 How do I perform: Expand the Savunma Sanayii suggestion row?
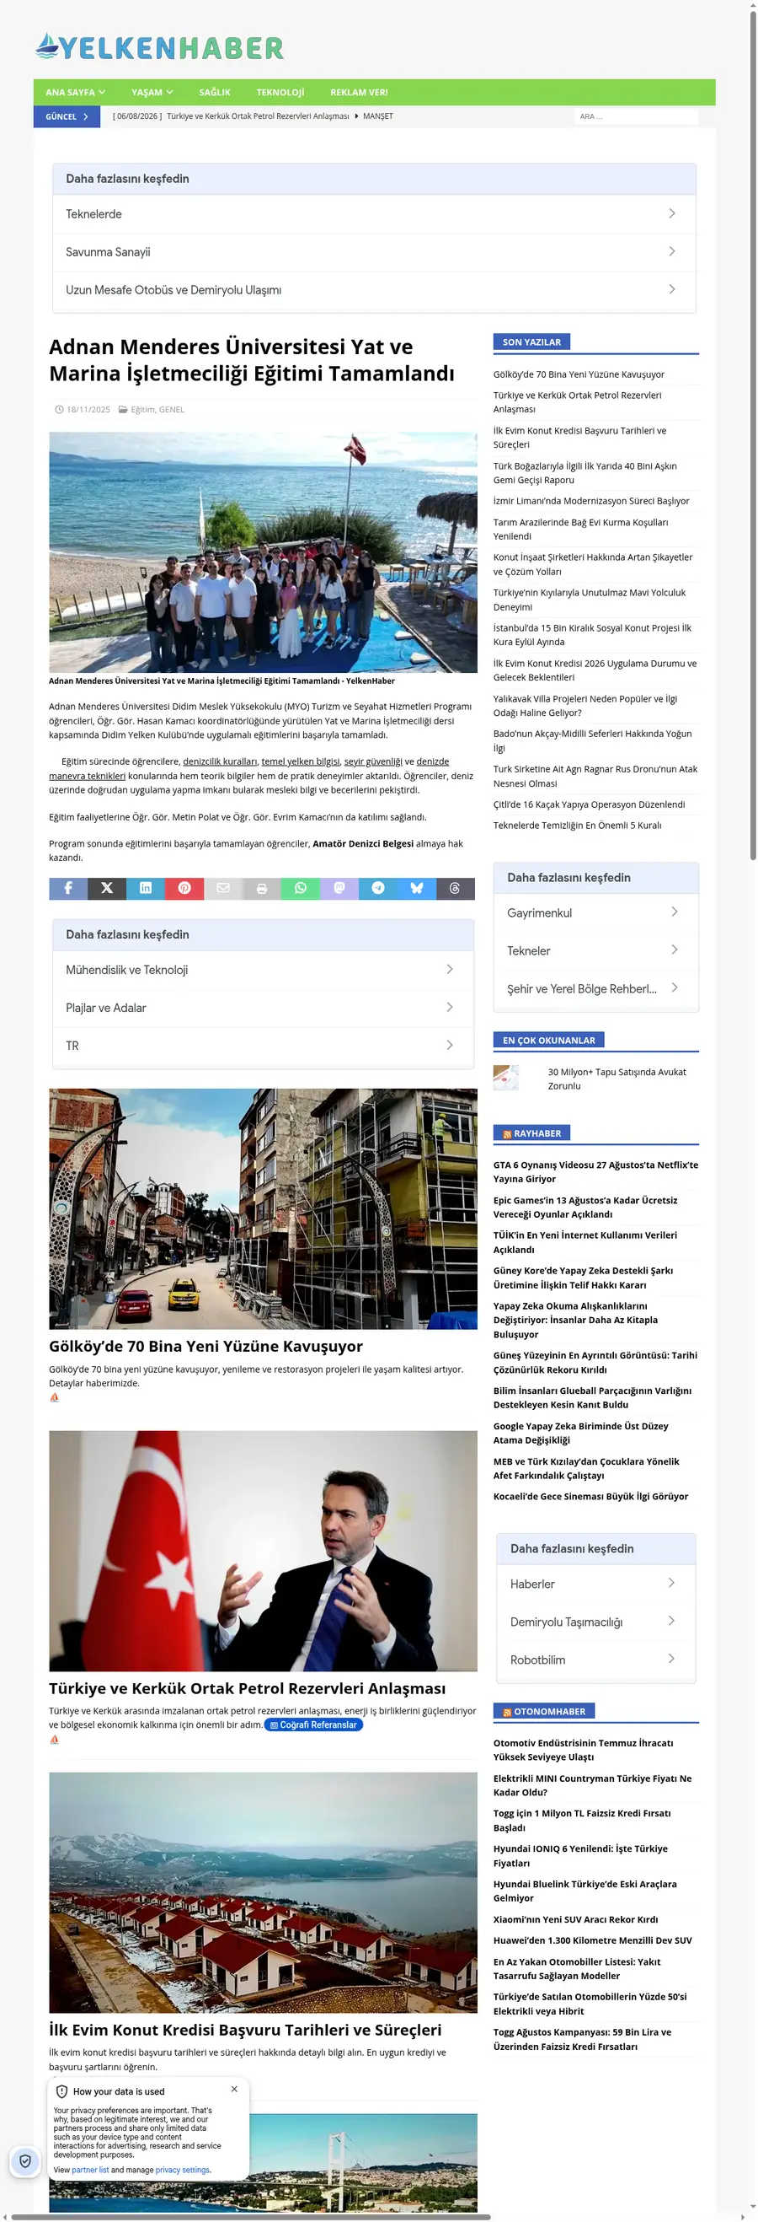(x=374, y=252)
